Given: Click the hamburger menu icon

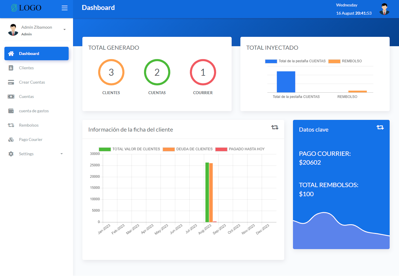Looking at the screenshot, I should (65, 8).
